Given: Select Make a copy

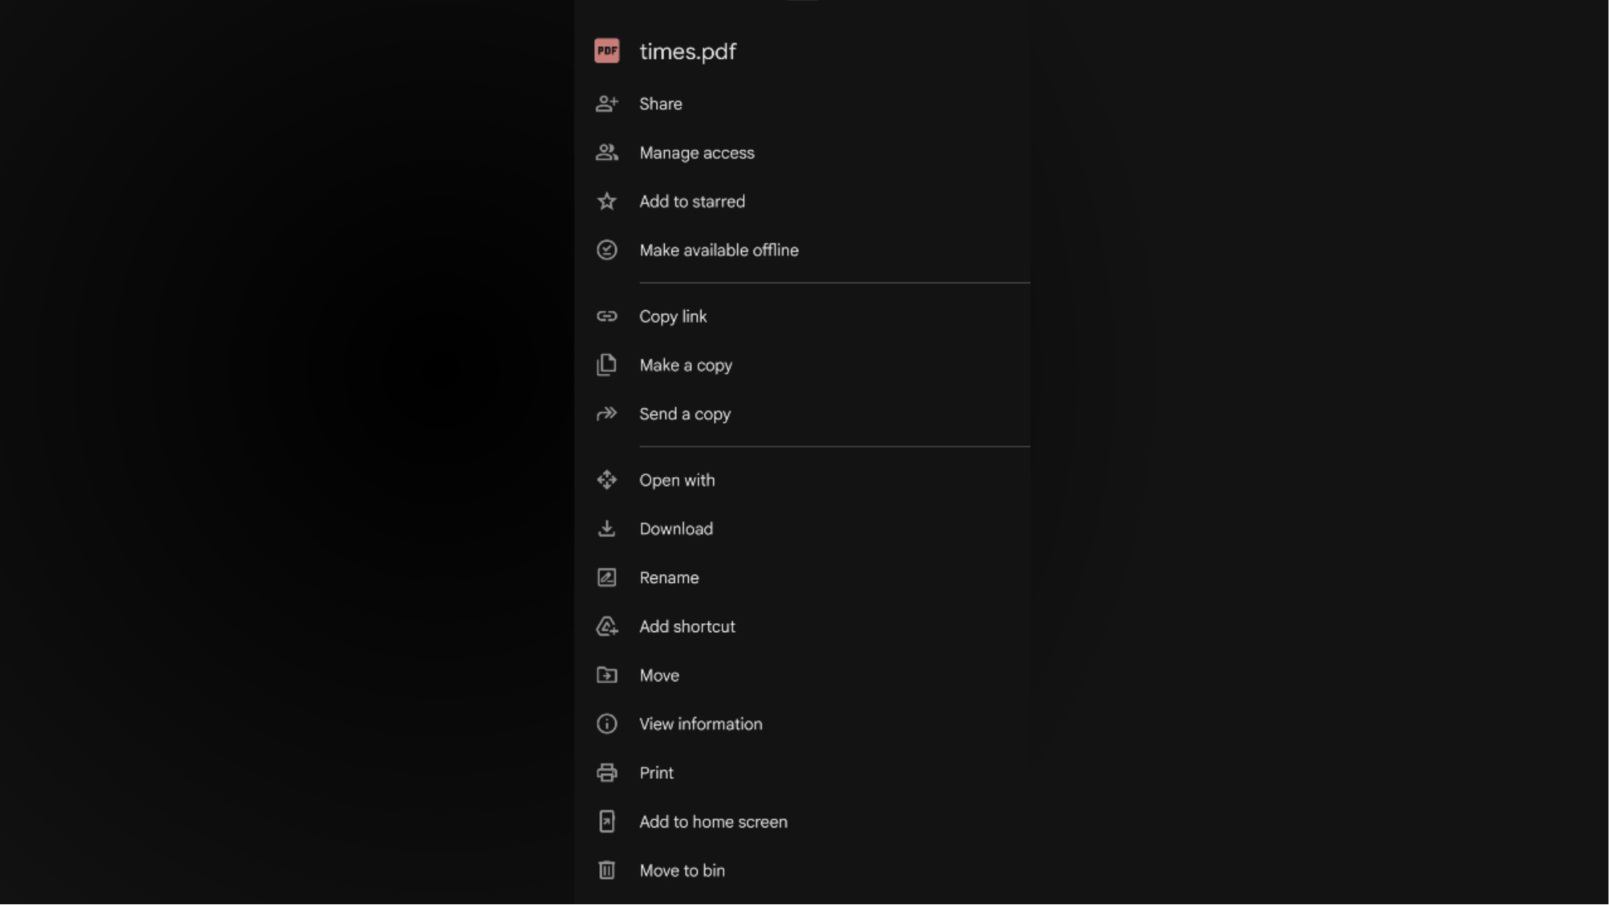Looking at the screenshot, I should [685, 365].
